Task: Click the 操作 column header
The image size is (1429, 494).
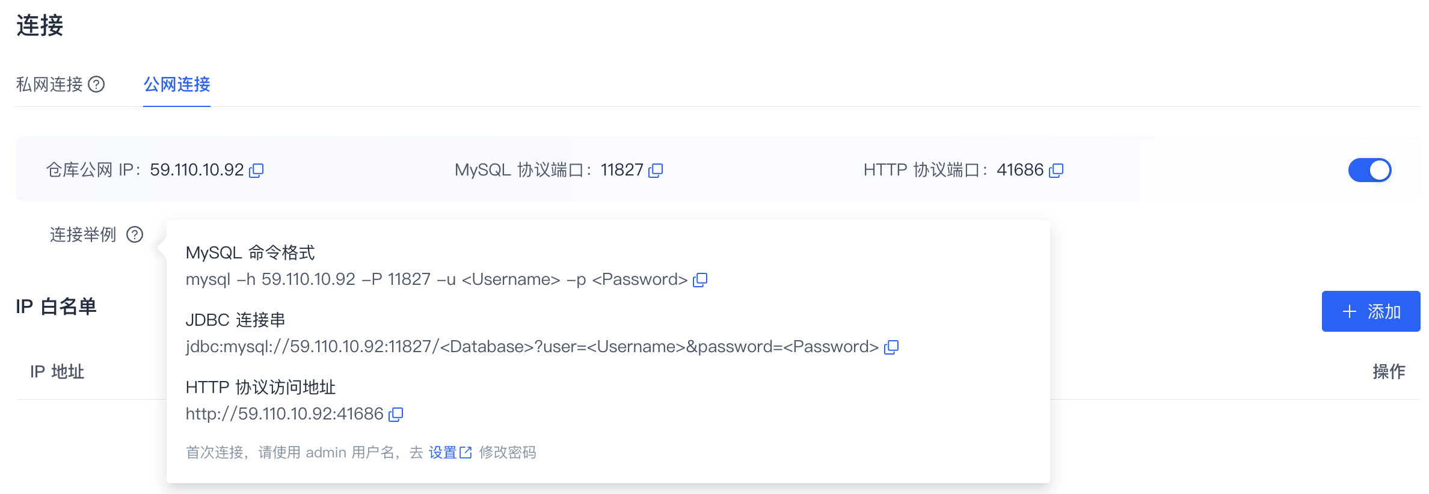Action: (x=1389, y=371)
